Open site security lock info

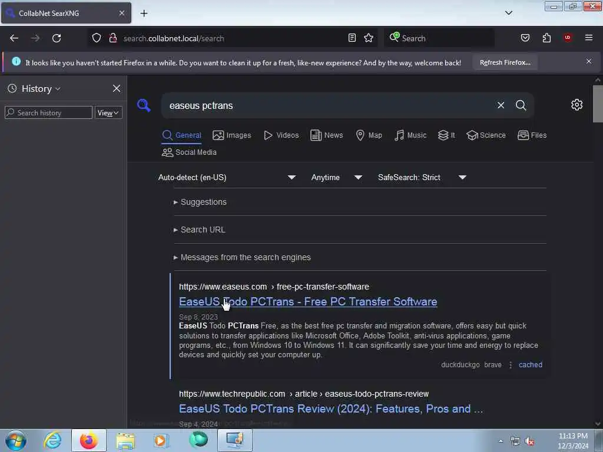click(x=112, y=38)
